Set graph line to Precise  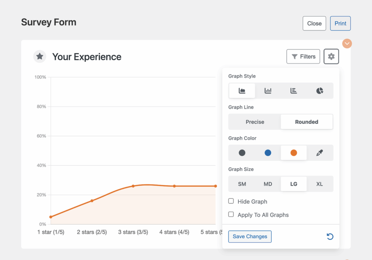[255, 122]
